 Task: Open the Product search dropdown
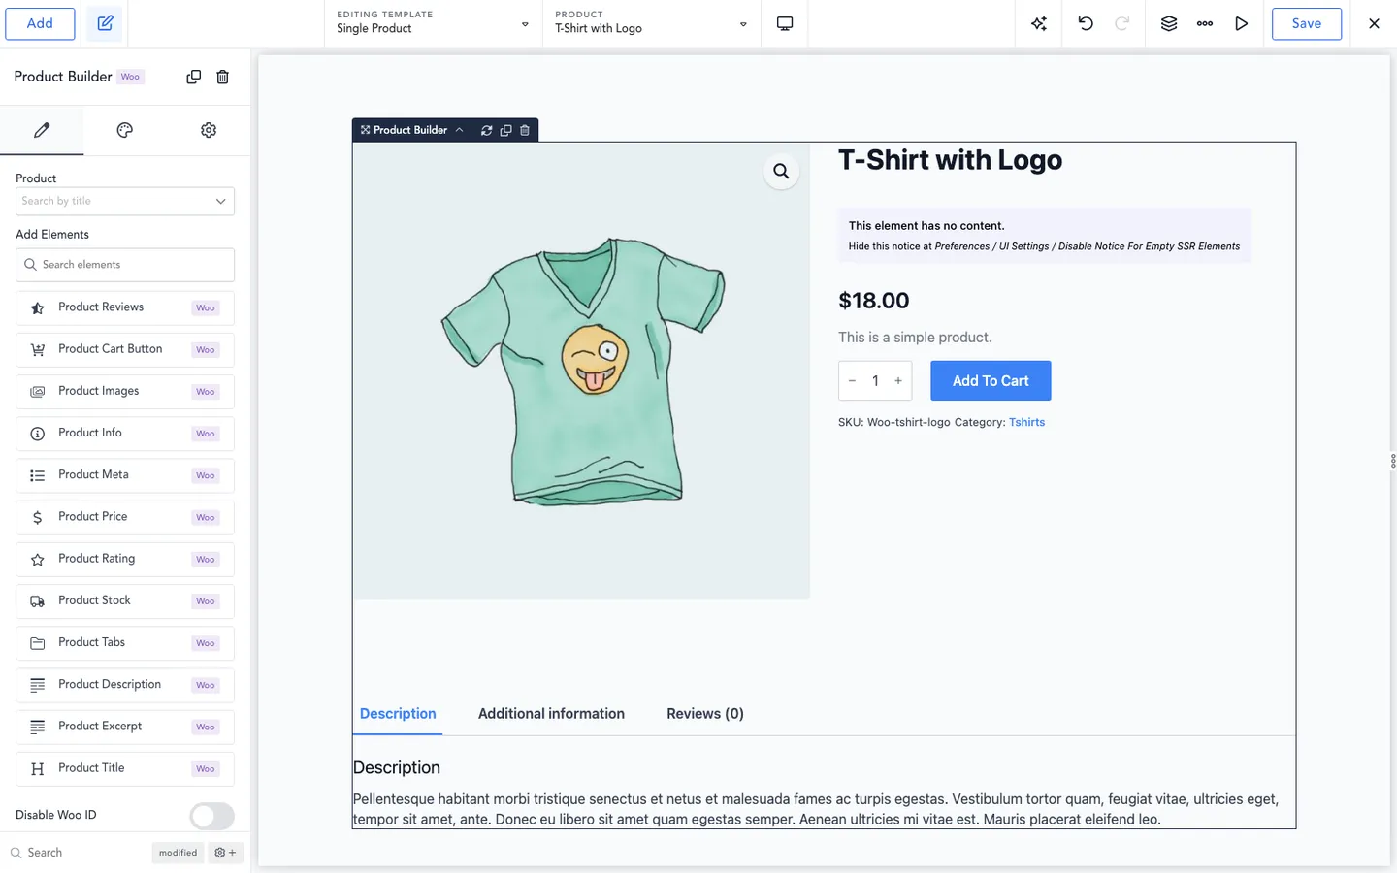(x=125, y=201)
